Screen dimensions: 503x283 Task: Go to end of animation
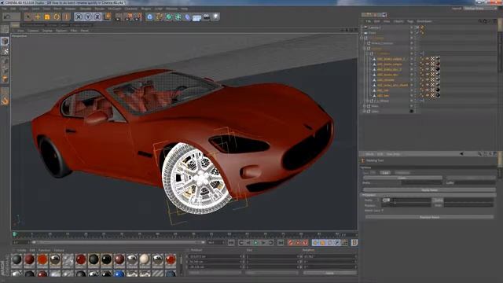[281, 243]
